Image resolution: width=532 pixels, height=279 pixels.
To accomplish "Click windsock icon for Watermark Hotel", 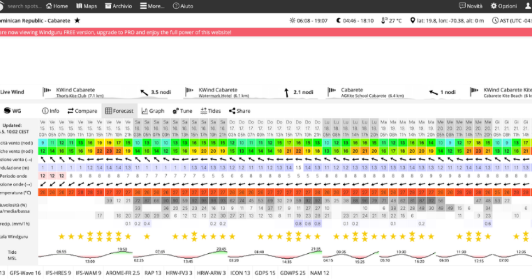I will (190, 92).
